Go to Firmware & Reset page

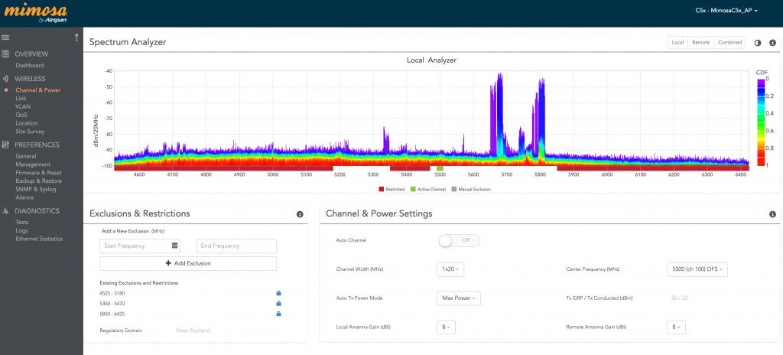point(38,172)
